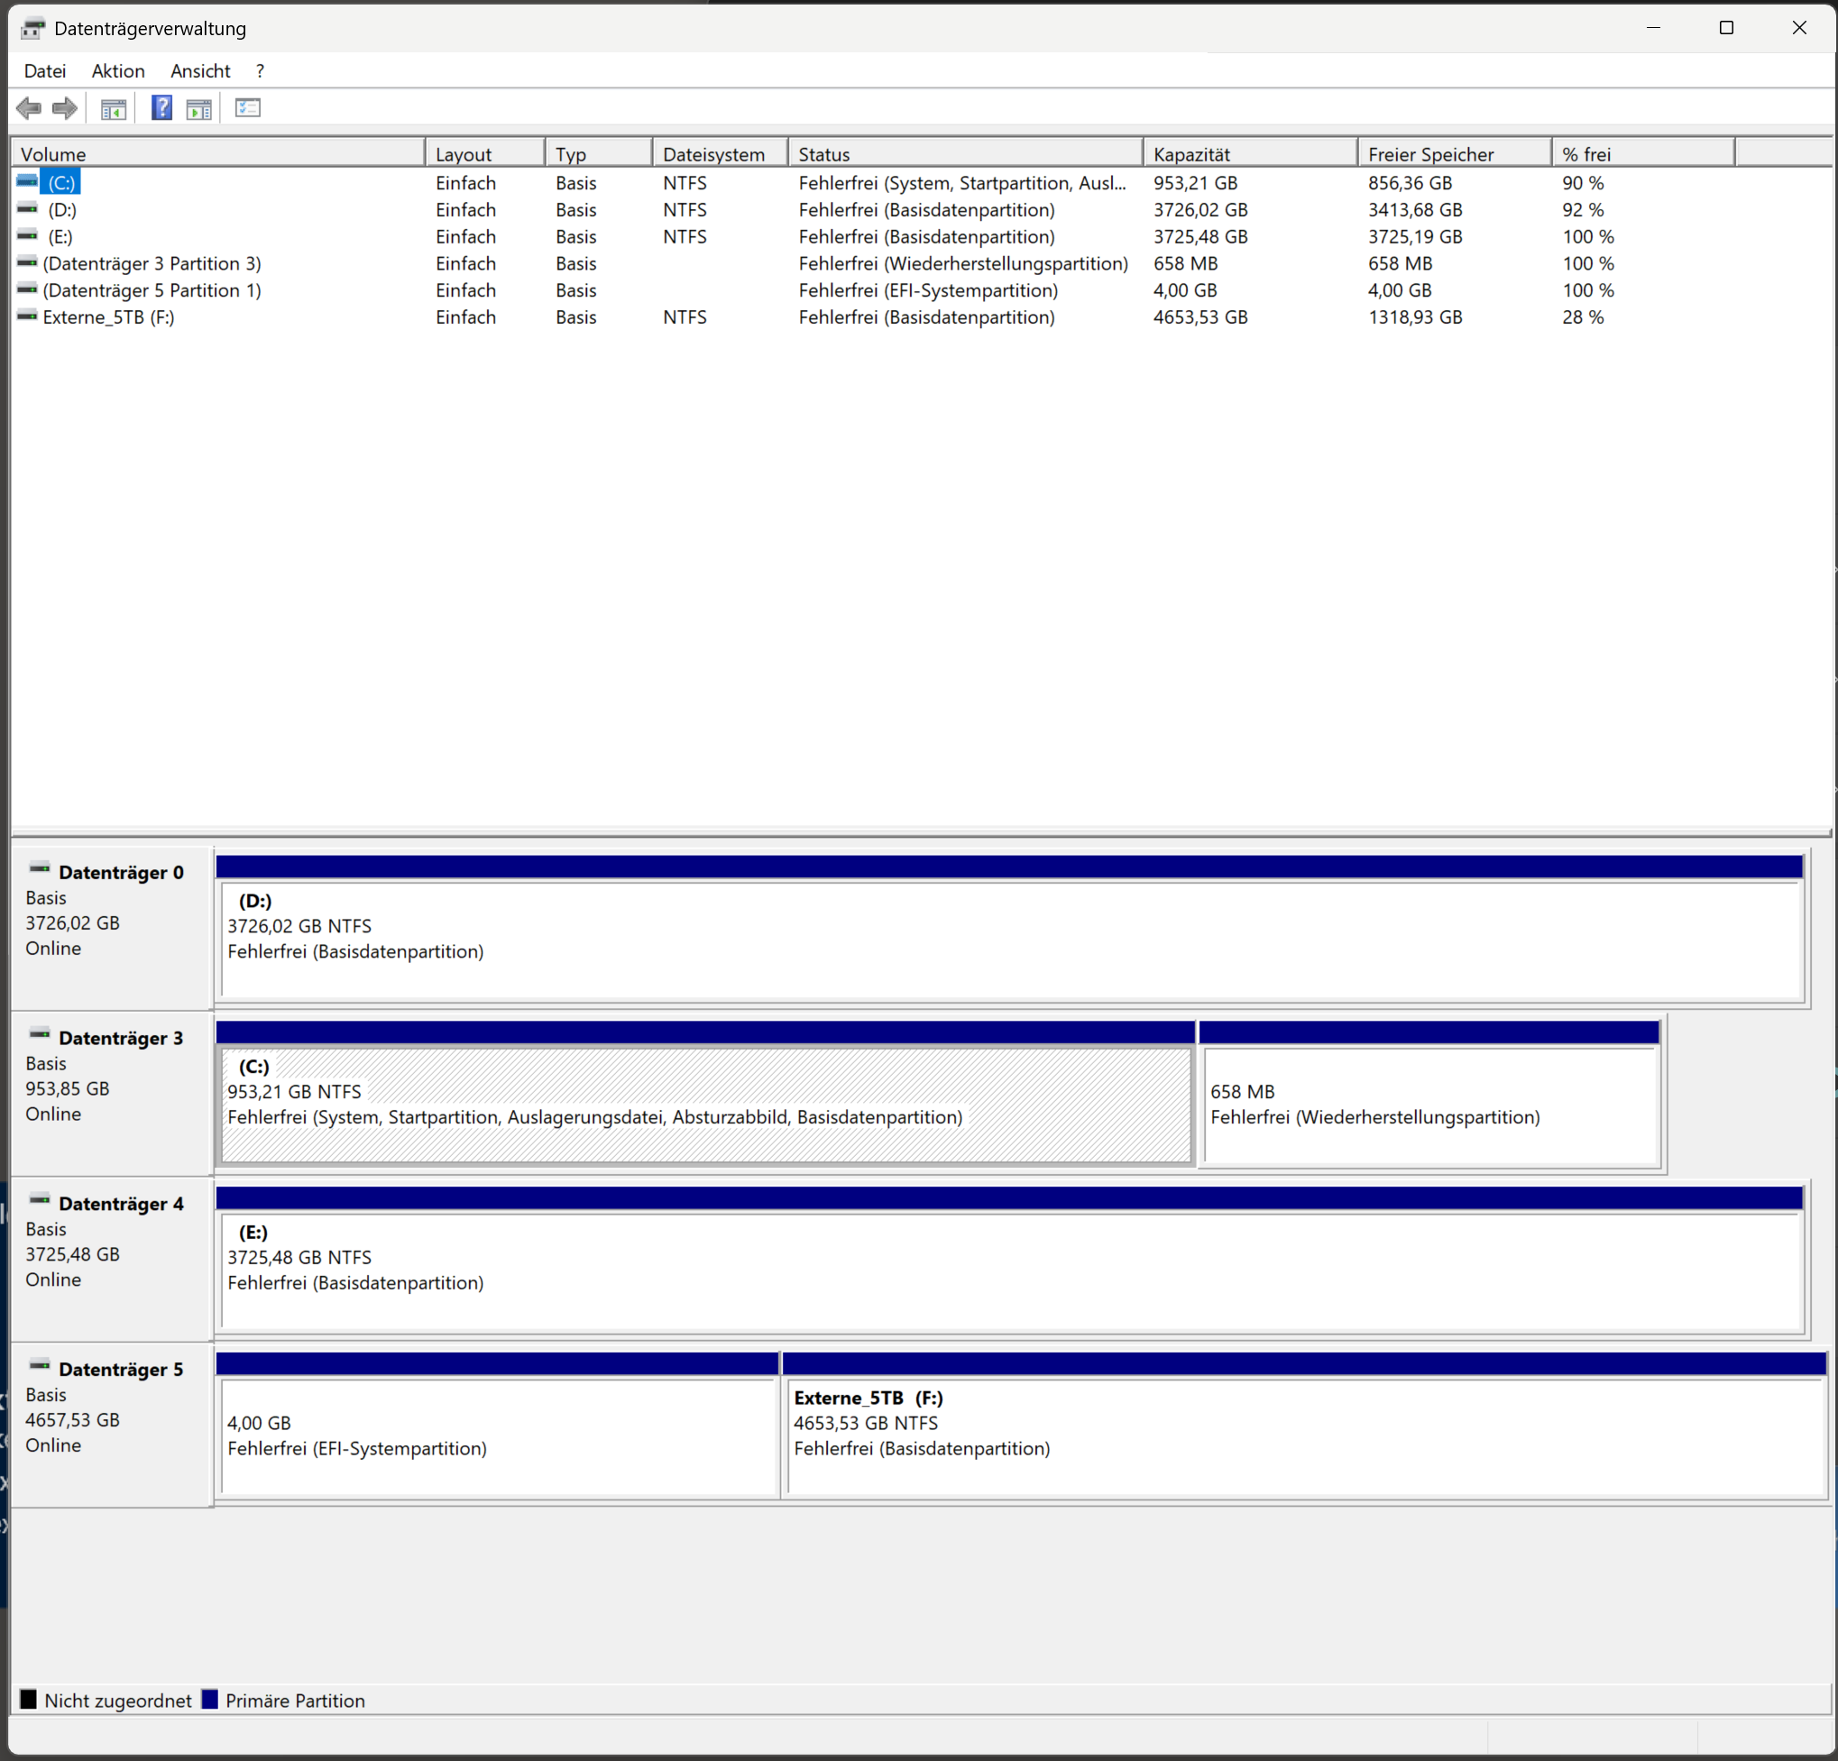Viewport: 1838px width, 1761px height.
Task: Sort volumes by the Kapazität column header
Action: (1247, 153)
